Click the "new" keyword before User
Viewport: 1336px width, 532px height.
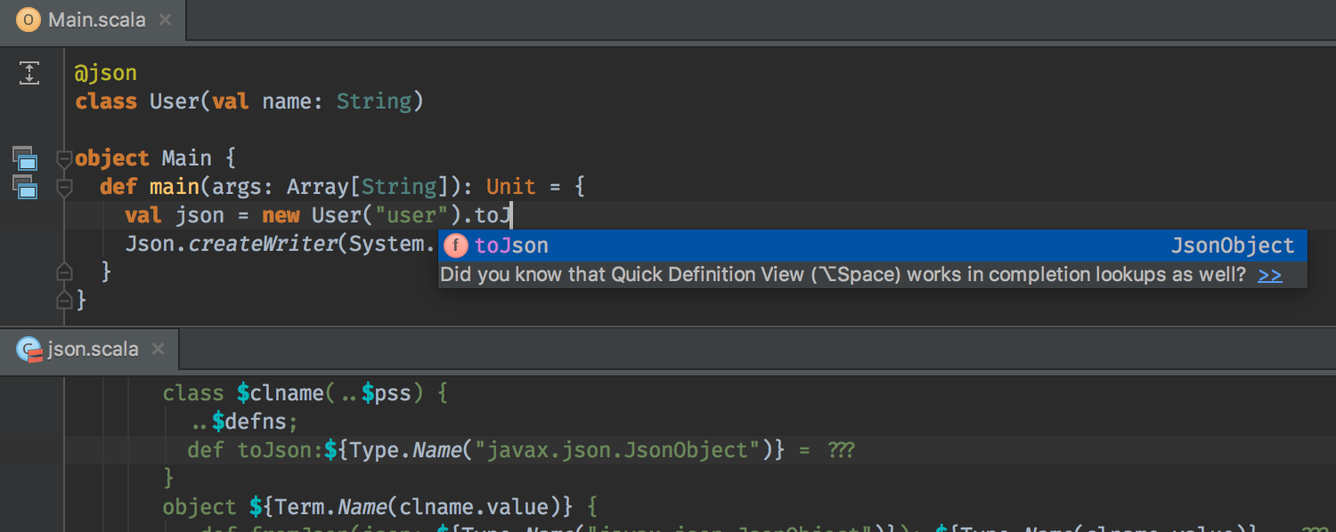tap(281, 215)
